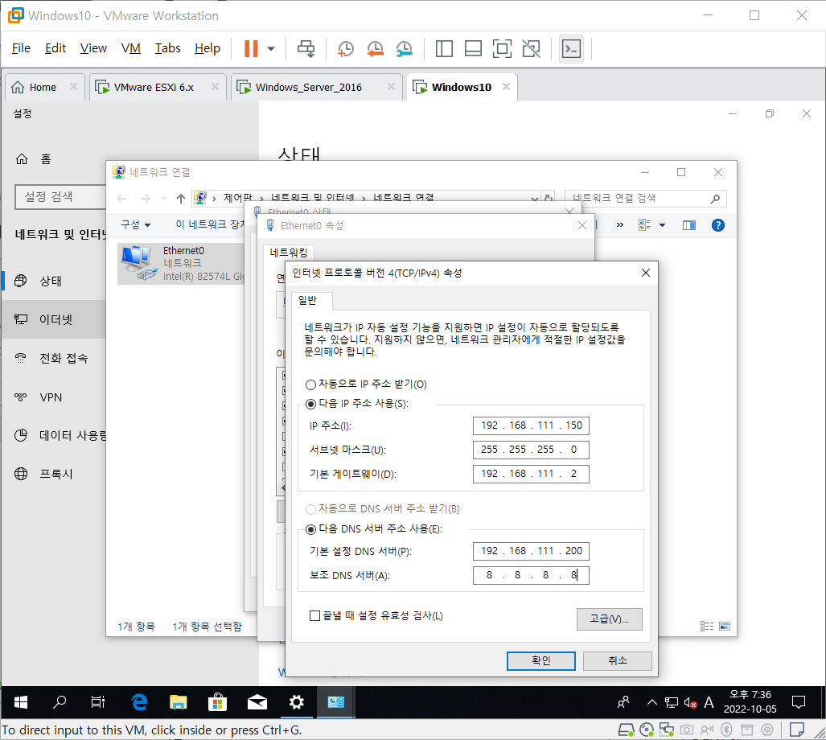Image resolution: width=826 pixels, height=740 pixels.
Task: Enter Unity mode icon
Action: point(531,48)
